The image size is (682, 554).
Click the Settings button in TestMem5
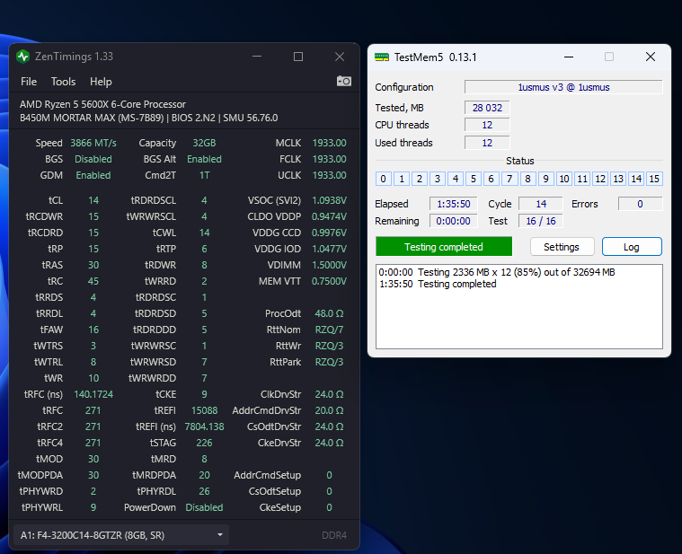coord(562,247)
